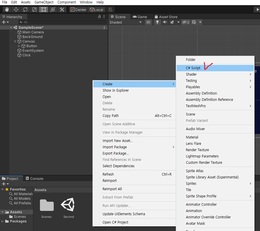Viewport: 260px width, 231px height.
Task: Open Project panel create plus dropdown
Action: tap(5, 184)
